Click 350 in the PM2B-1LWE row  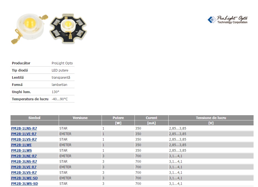coord(138,145)
